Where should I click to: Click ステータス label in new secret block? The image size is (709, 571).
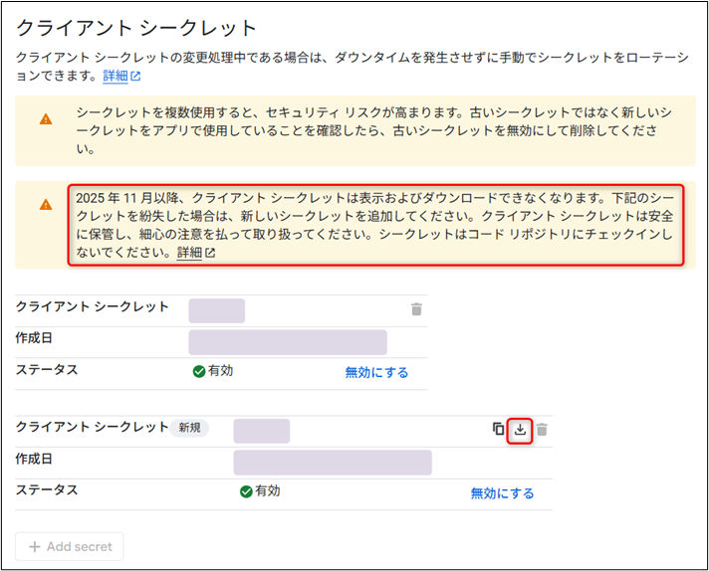[47, 490]
